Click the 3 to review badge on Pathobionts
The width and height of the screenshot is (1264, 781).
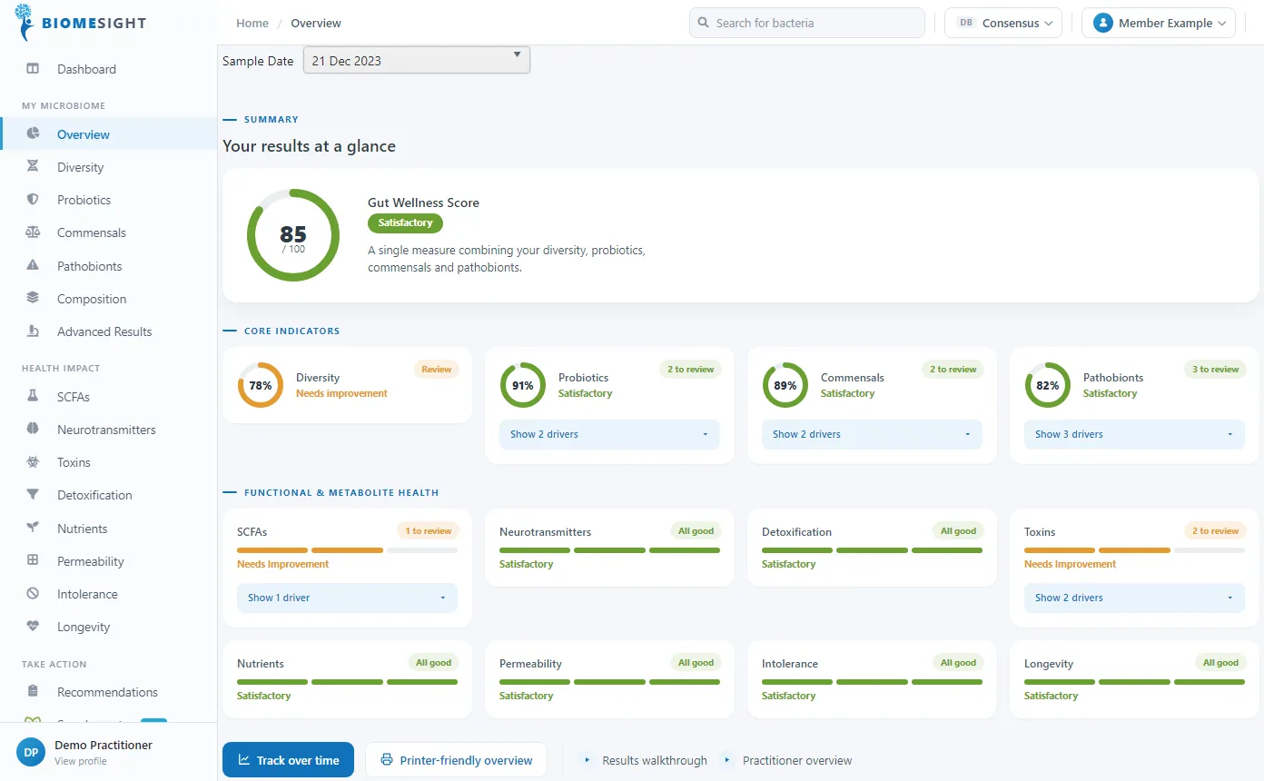(x=1214, y=370)
